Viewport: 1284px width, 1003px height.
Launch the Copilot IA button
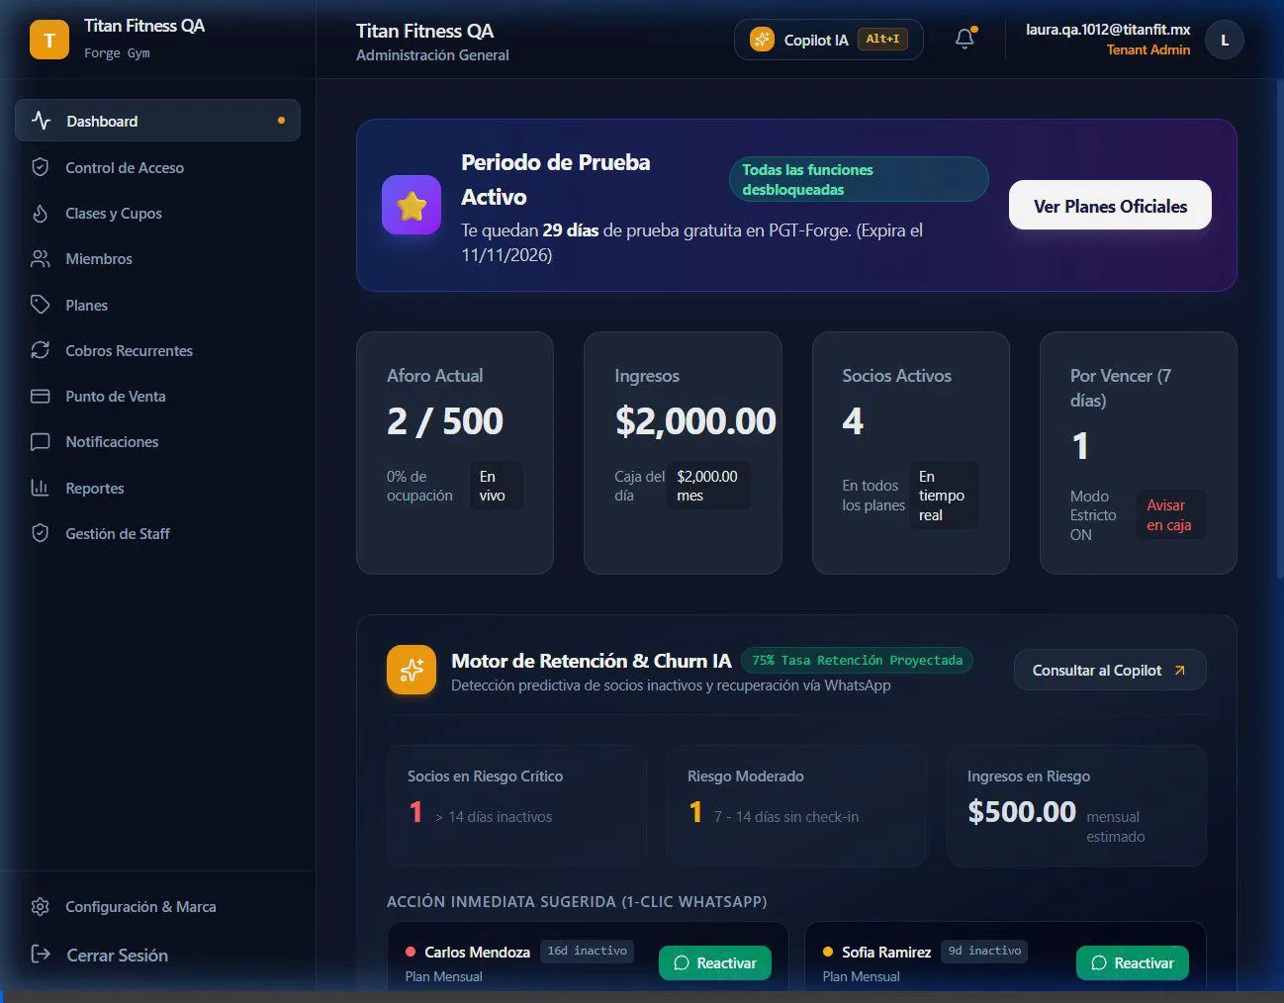point(828,40)
